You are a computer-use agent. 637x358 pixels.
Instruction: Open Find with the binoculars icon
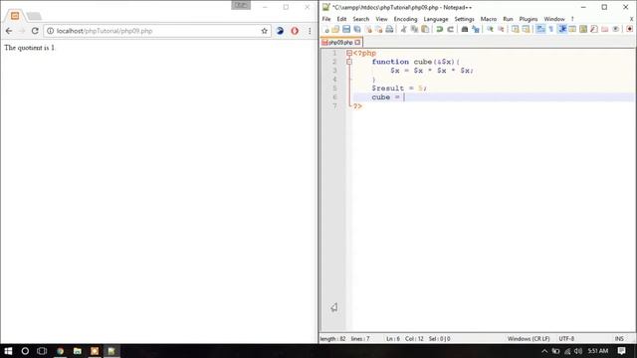(x=465, y=29)
